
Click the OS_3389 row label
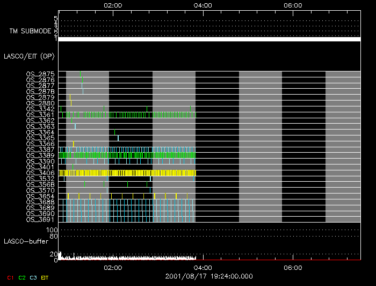coord(40,155)
